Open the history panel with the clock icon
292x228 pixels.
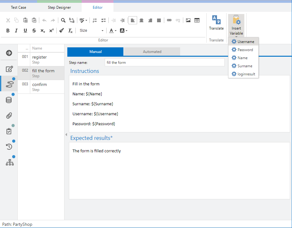(x=9, y=146)
